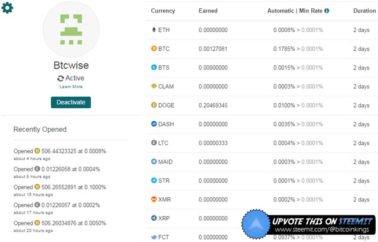
Task: Click 'about 4 hours ago' timestamp
Action: (x=32, y=158)
